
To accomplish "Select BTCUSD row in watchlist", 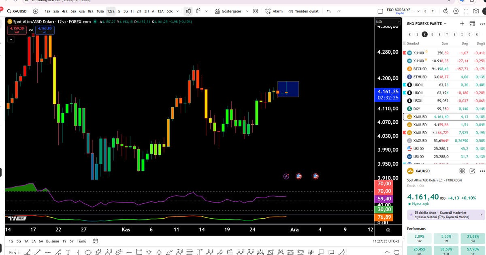I will pos(444,69).
